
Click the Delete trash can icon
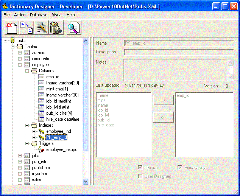point(56,28)
